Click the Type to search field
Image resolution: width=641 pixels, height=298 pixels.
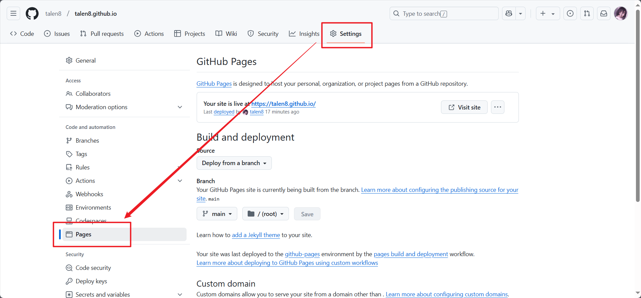click(x=443, y=13)
